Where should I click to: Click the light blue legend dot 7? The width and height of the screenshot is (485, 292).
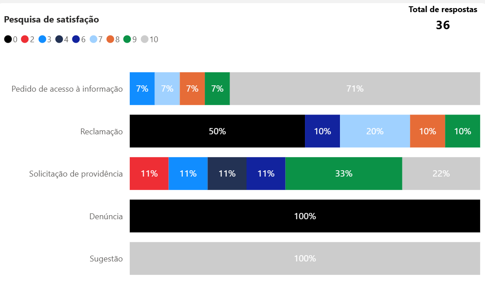pos(93,40)
